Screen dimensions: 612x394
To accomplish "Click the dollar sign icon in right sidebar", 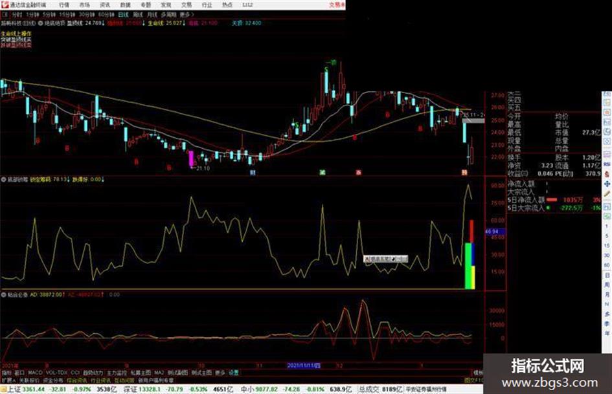I will pyautogui.click(x=607, y=174).
